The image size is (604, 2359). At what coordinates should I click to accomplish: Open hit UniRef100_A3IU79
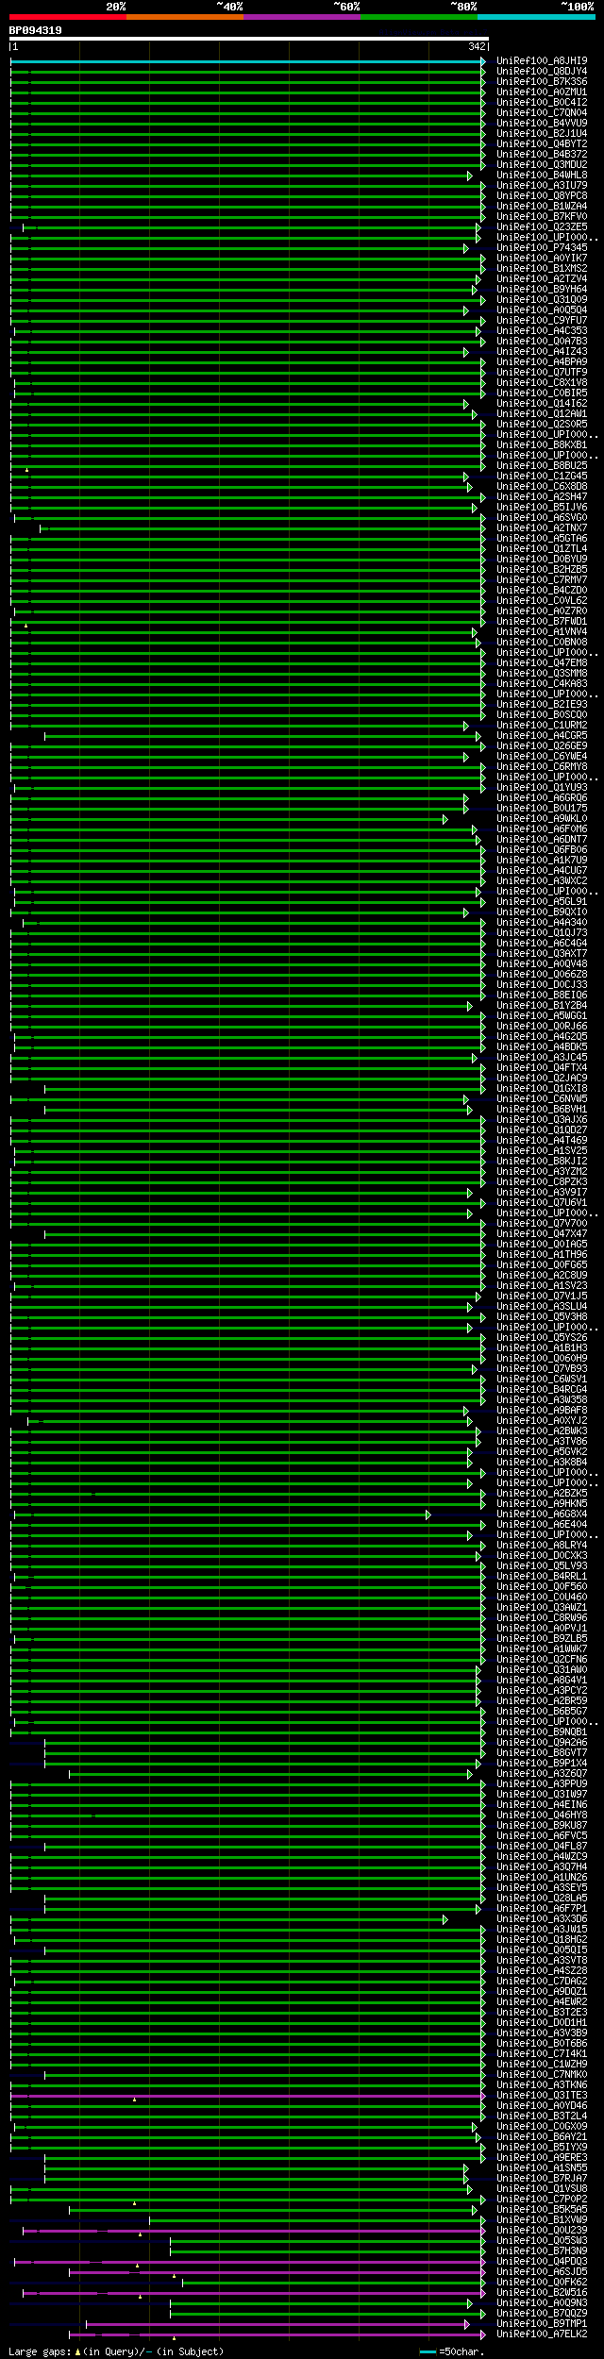pyautogui.click(x=542, y=186)
